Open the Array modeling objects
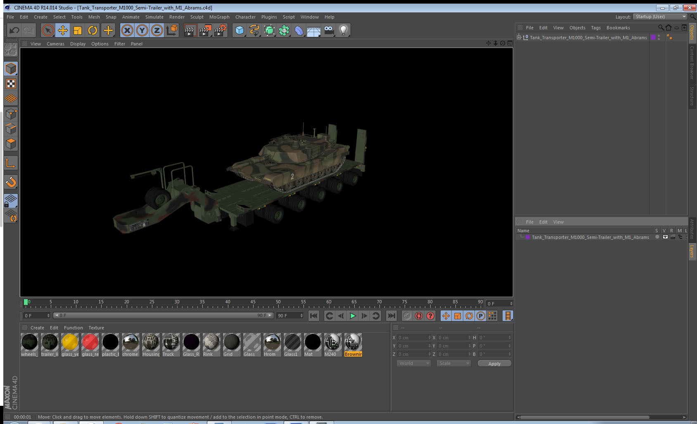This screenshot has width=697, height=424. (x=284, y=30)
